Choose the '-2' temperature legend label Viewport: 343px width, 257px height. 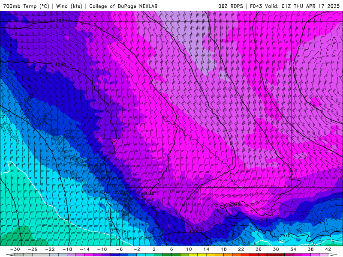tap(137, 249)
